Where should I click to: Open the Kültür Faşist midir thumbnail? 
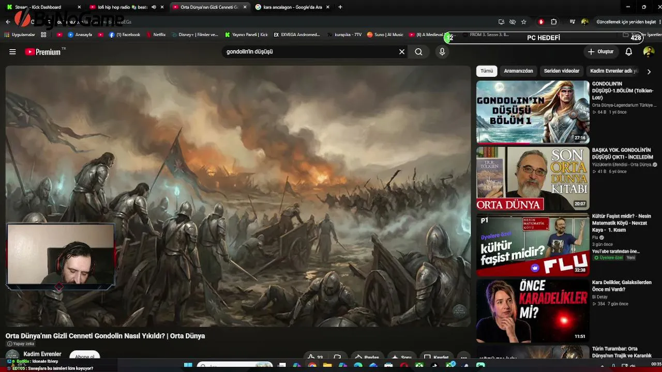tap(533, 244)
